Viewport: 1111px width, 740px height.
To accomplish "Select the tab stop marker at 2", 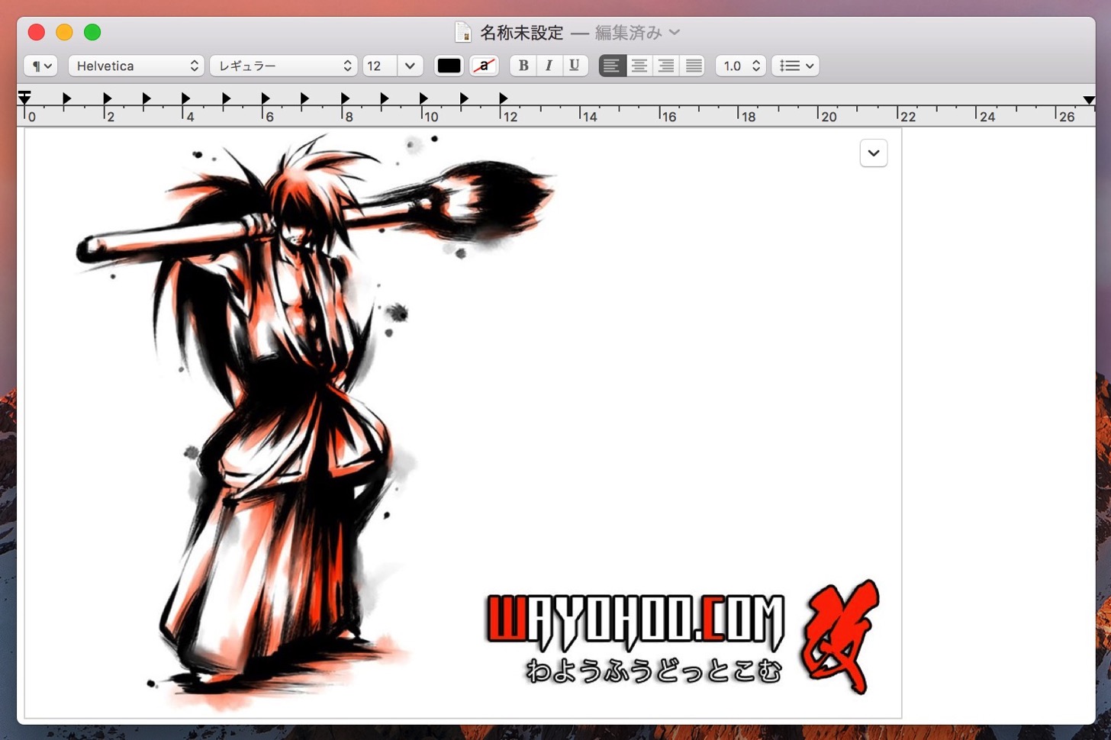I will (107, 98).
